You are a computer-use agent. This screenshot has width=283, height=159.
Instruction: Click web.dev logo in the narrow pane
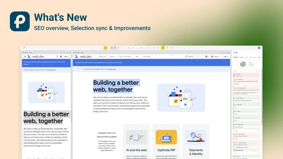tap(36, 56)
